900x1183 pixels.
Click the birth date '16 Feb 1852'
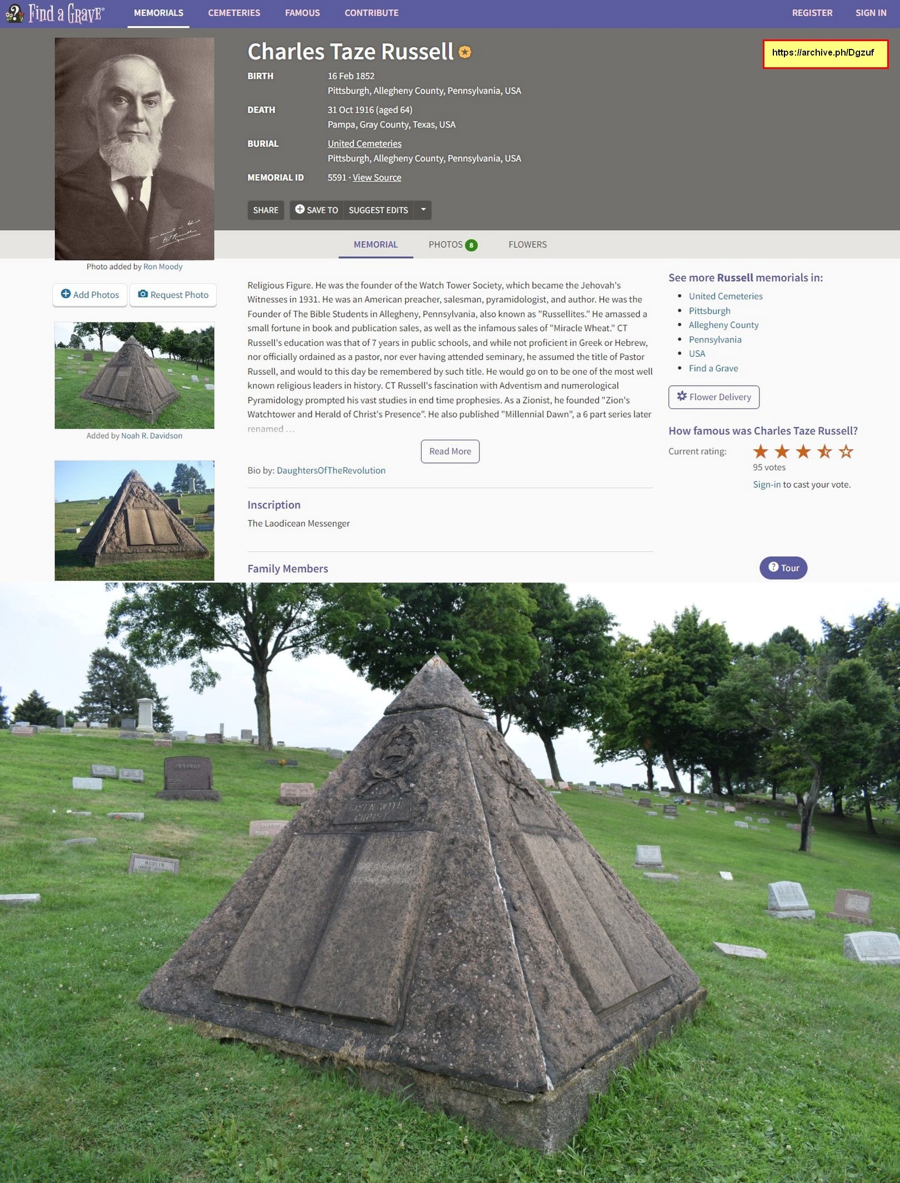pos(351,76)
